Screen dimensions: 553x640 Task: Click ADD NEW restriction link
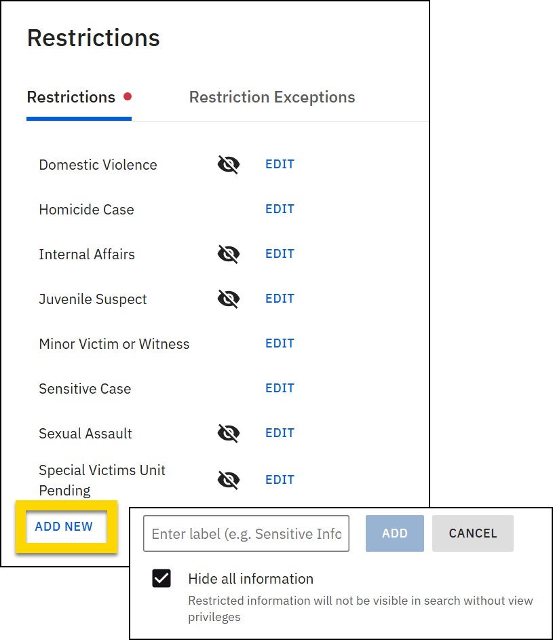point(64,527)
